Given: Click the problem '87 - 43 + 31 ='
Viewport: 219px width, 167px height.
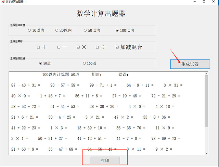Looking at the screenshot, I should pos(26,85).
